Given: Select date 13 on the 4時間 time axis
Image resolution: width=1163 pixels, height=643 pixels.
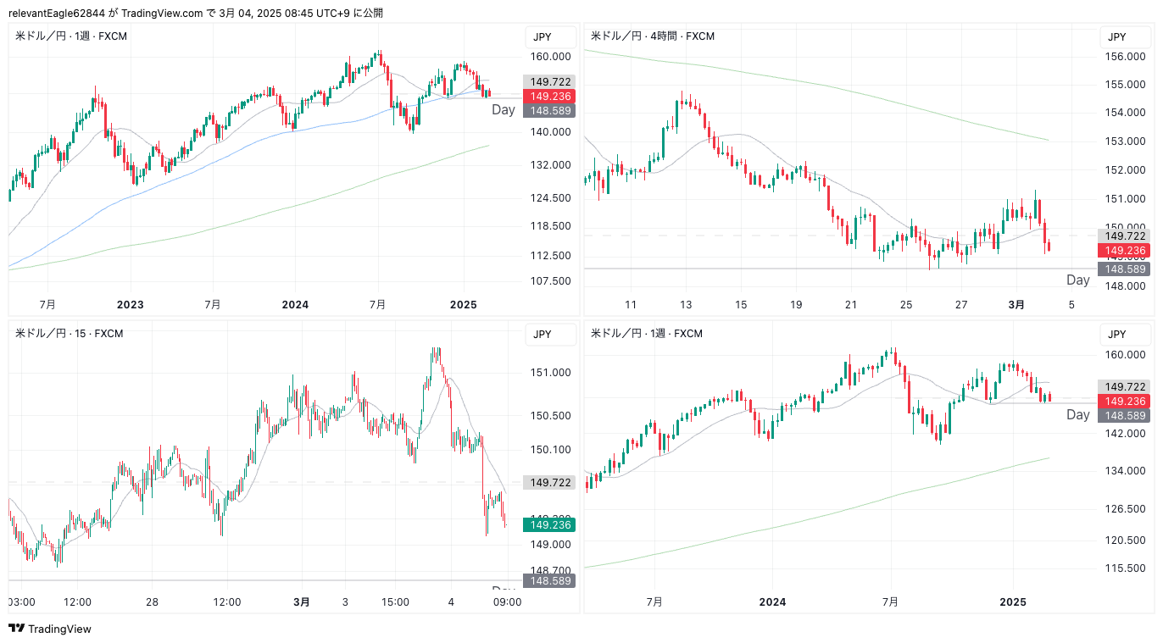Looking at the screenshot, I should point(686,304).
